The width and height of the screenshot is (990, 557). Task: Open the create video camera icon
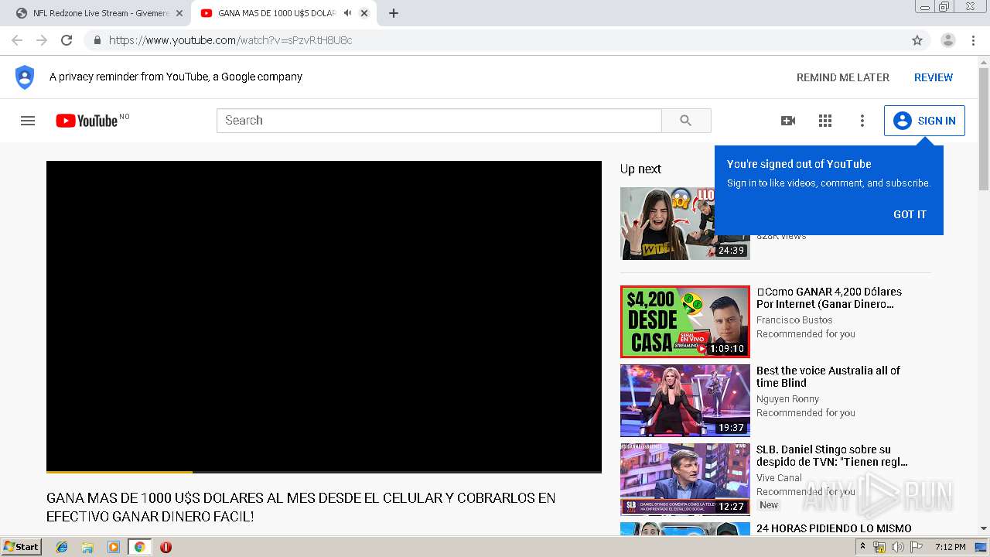click(788, 121)
